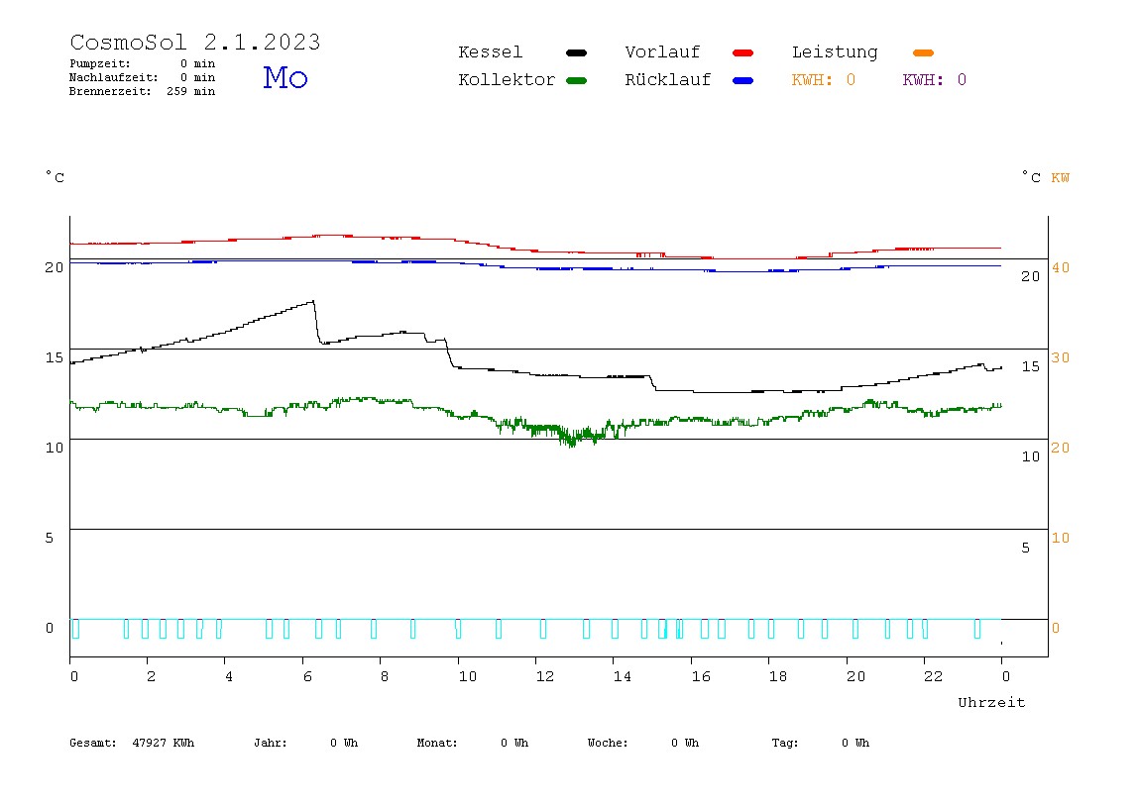
Task: Click the '4' hour tick on time axis
Action: 229,676
